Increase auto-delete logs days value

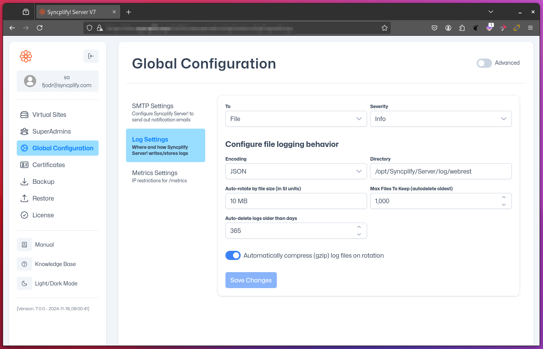(x=359, y=227)
